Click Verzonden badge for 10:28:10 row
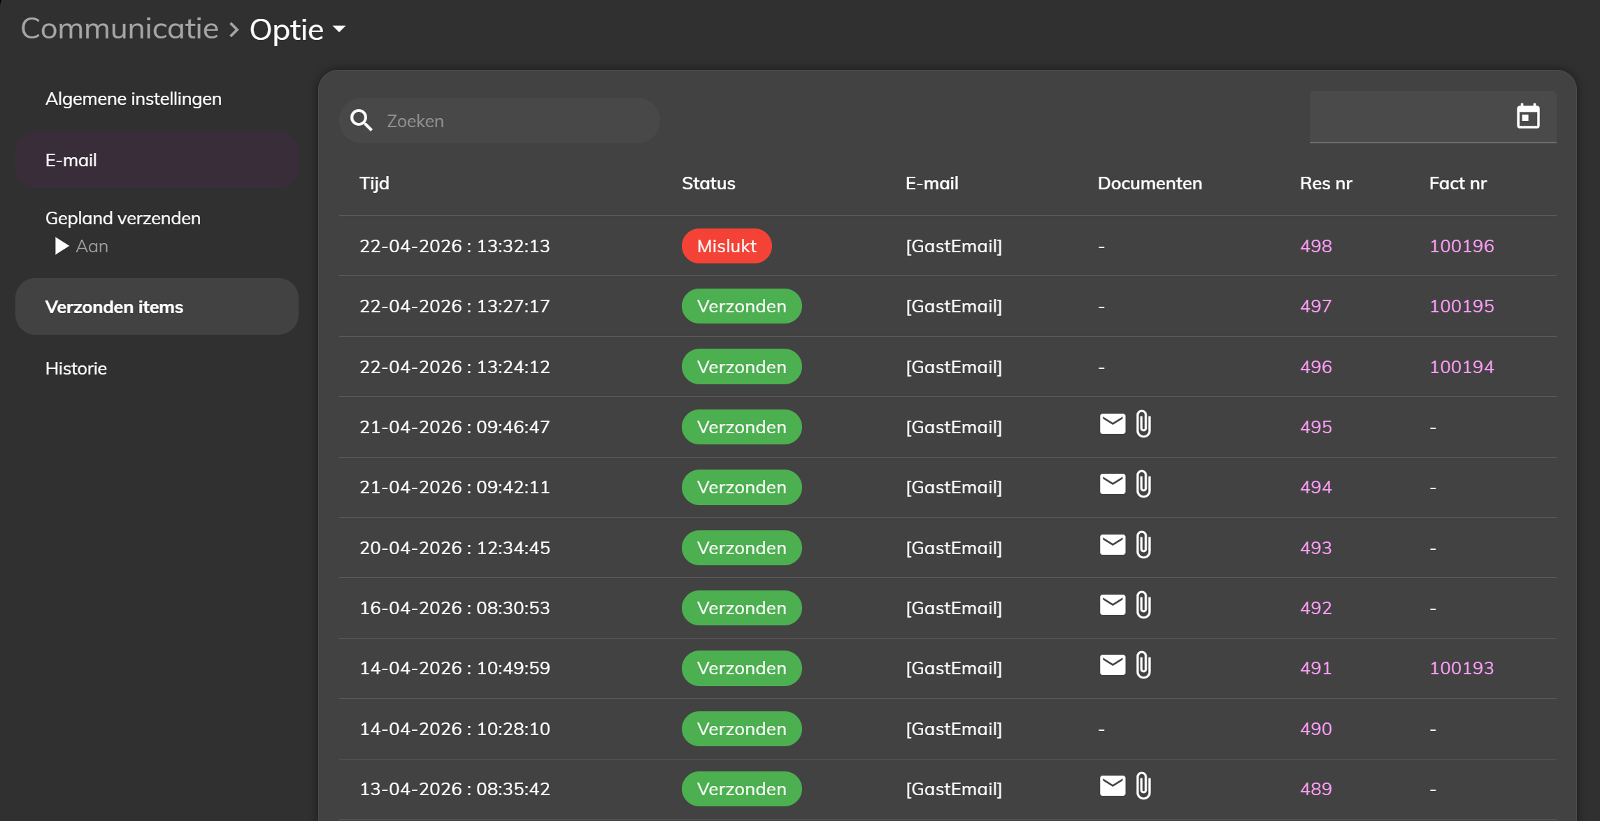This screenshot has height=821, width=1600. click(x=742, y=729)
